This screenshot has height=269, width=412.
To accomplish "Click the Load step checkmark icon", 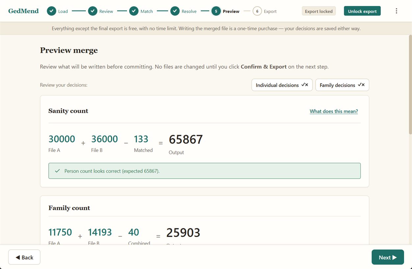I will point(51,11).
